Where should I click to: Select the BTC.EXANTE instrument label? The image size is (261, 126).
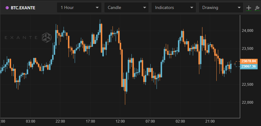click(23, 8)
